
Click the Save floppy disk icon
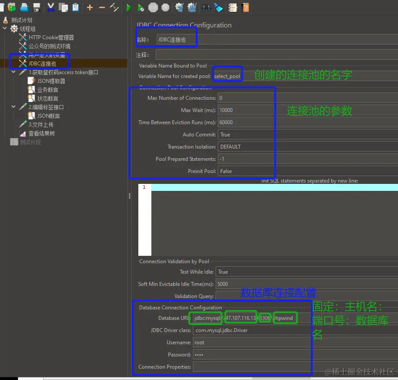(37, 7)
